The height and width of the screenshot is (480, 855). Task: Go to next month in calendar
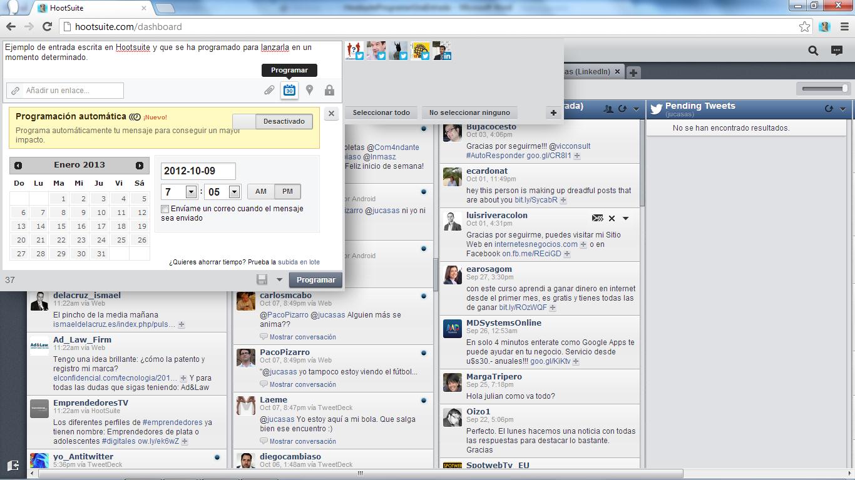(x=140, y=166)
